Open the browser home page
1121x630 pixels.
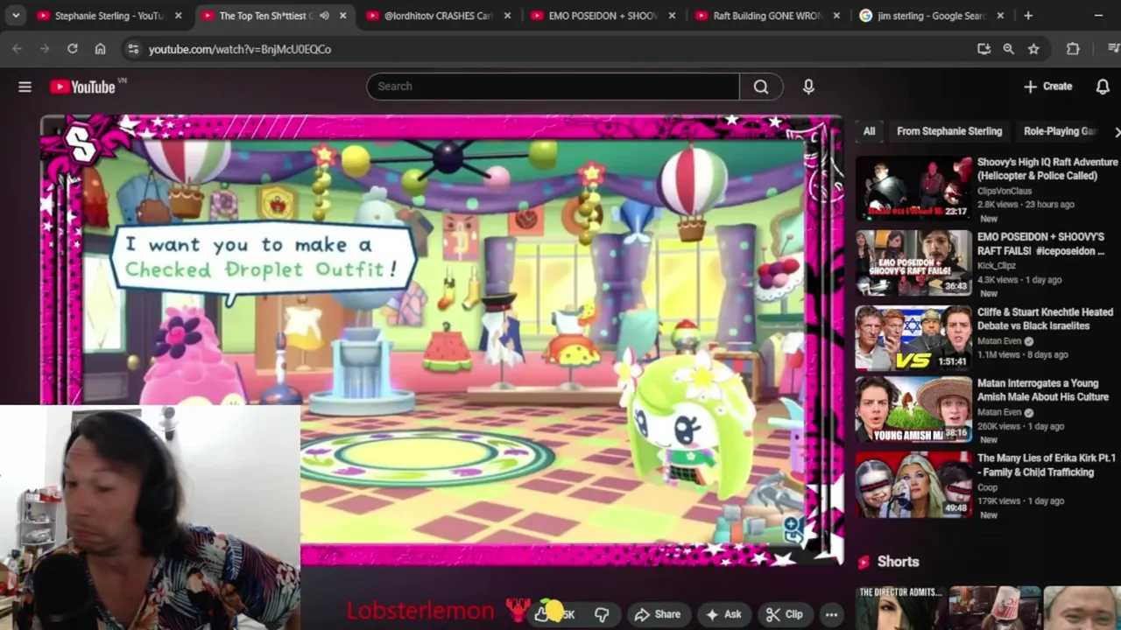[x=101, y=49]
